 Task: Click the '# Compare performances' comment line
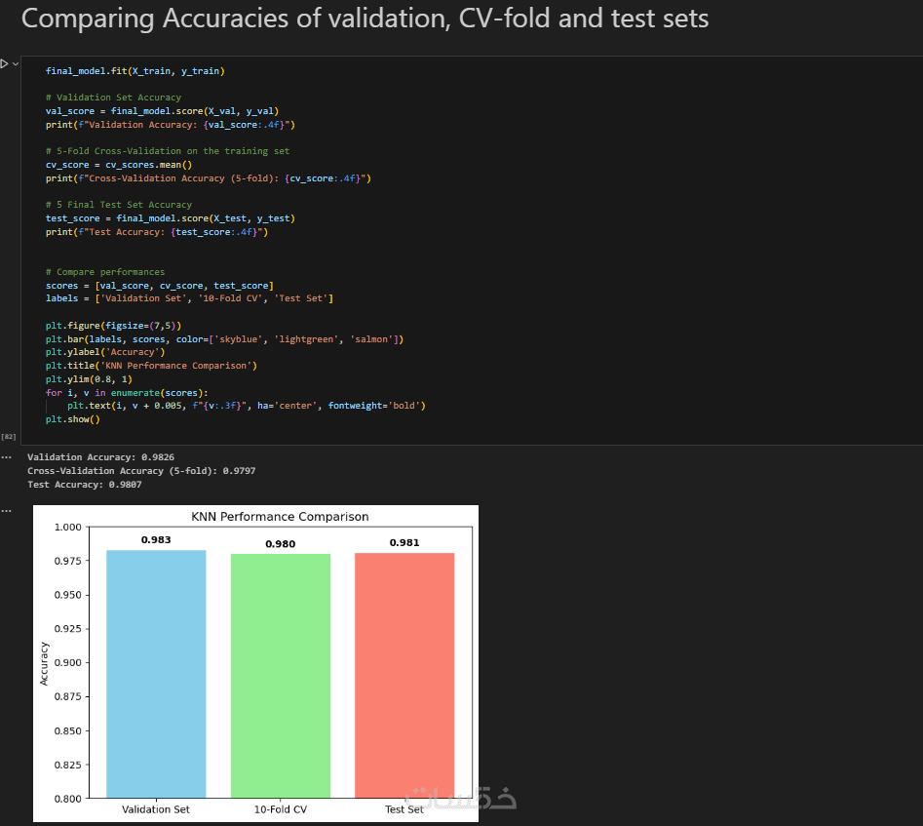(105, 271)
